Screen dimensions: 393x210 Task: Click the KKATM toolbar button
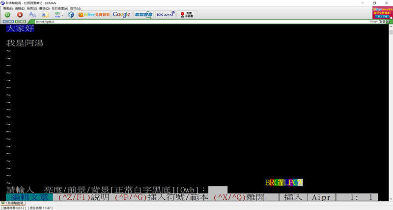pyautogui.click(x=166, y=15)
